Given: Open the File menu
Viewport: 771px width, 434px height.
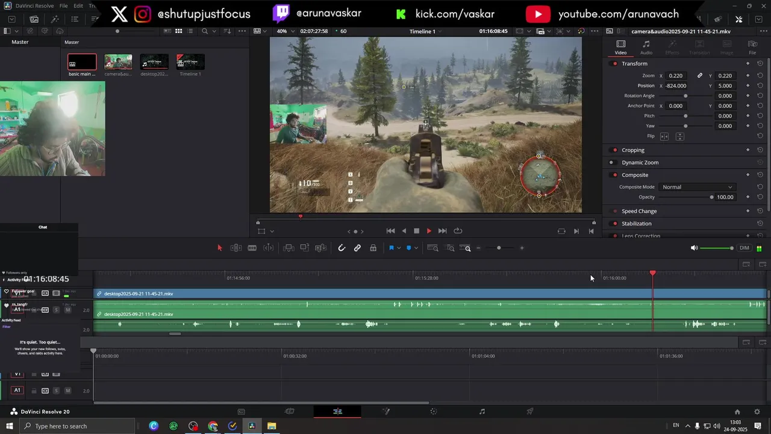Looking at the screenshot, I should (63, 5).
